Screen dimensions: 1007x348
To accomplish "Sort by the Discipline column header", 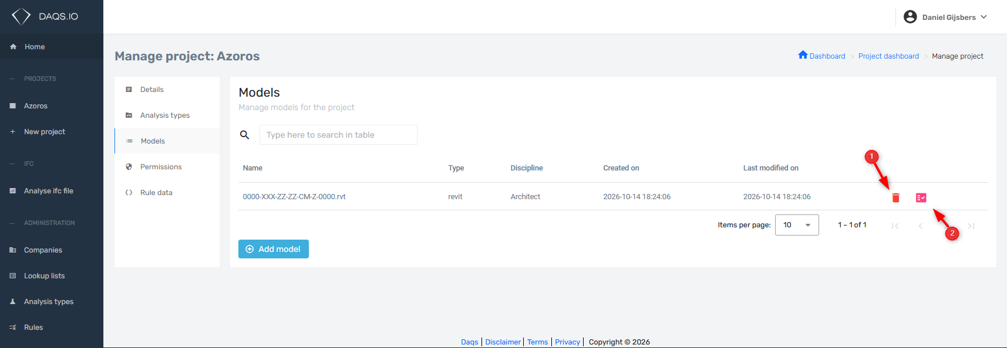I will [527, 168].
